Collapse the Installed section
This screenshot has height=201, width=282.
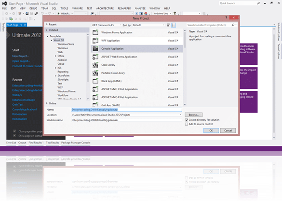coord(47,30)
